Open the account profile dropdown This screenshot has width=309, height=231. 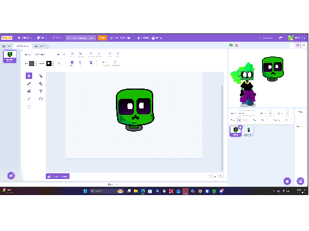[297, 38]
